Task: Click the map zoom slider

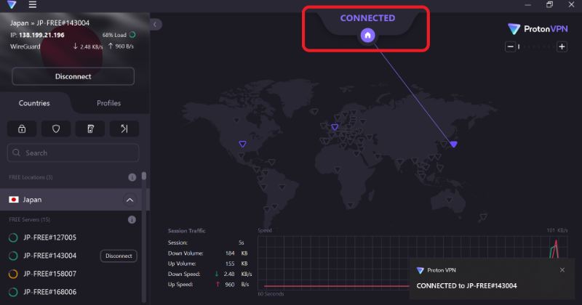Action: (536, 47)
